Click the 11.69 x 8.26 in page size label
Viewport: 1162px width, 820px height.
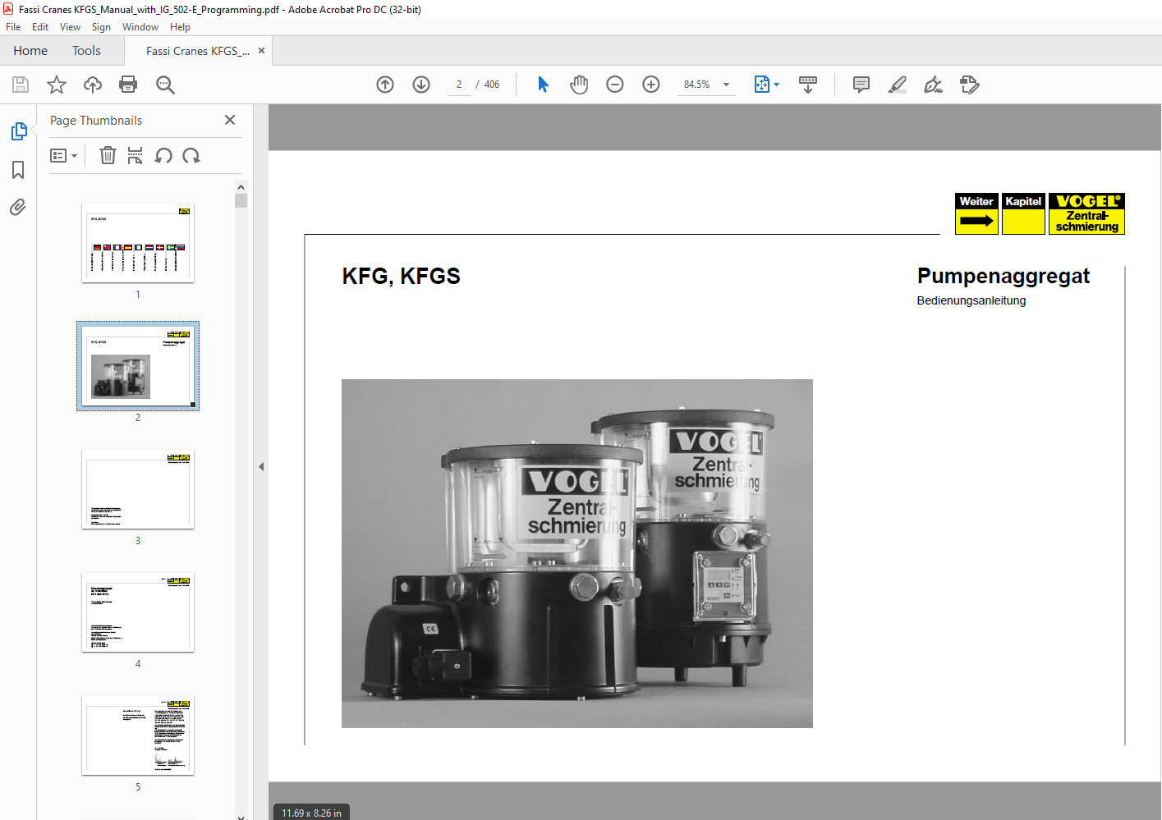[311, 813]
